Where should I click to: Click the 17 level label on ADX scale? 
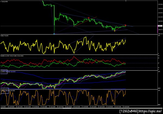tap(159, 63)
